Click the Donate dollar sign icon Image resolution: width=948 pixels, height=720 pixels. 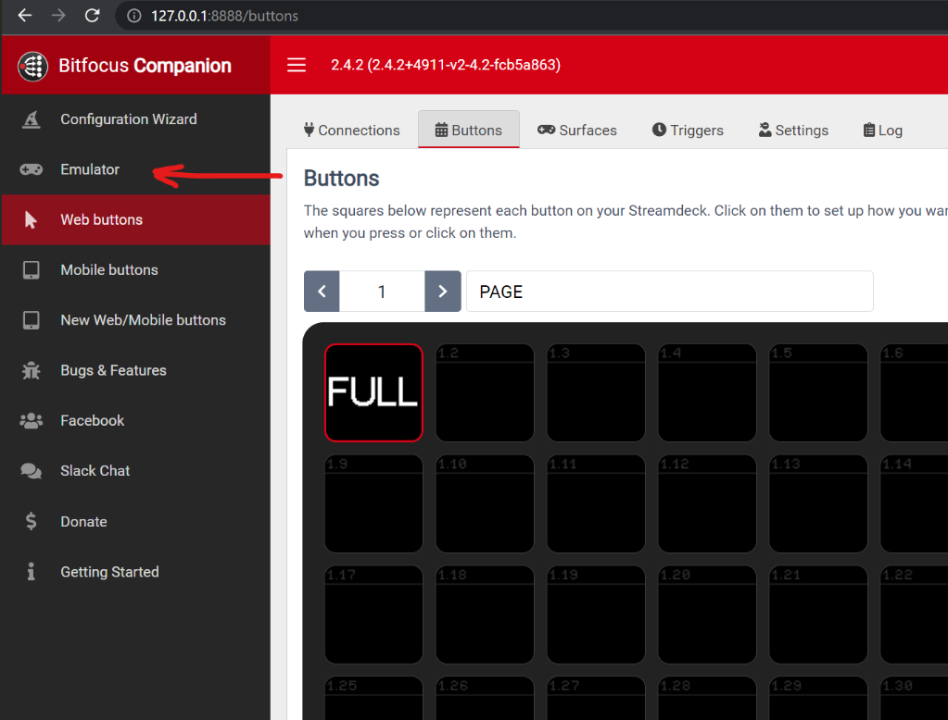[31, 521]
